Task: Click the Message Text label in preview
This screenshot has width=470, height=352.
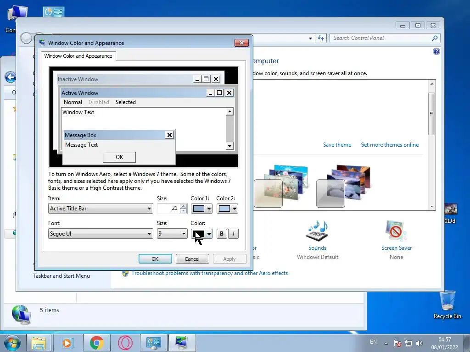Action: click(x=82, y=145)
